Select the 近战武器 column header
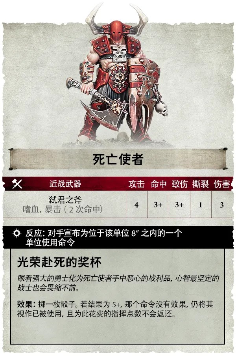This screenshot has height=356, width=236. [65, 184]
